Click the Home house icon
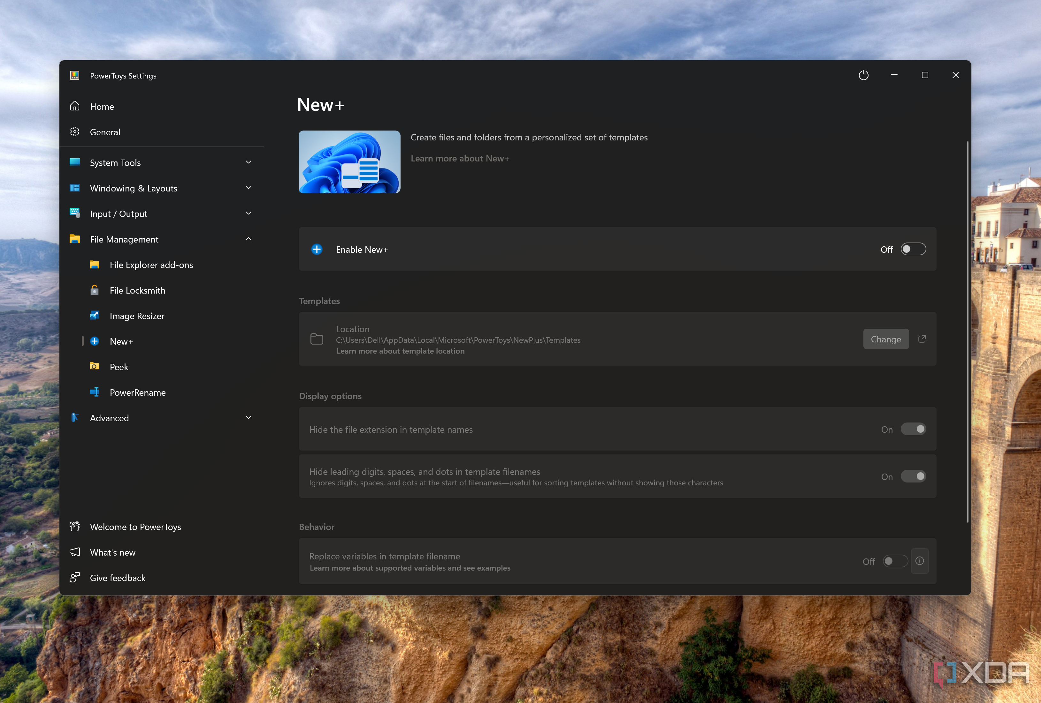This screenshot has width=1041, height=703. 75,106
